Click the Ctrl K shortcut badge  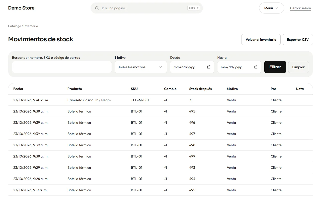pyautogui.click(x=194, y=8)
